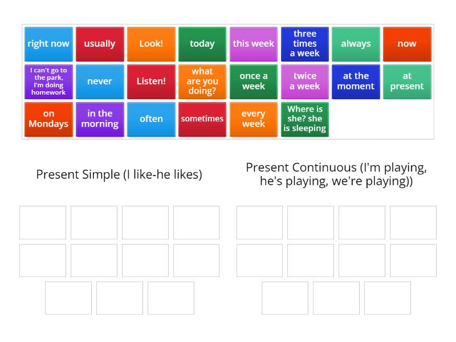This screenshot has height=342, width=456.
Task: Select the "never" tile
Action: 100,82
